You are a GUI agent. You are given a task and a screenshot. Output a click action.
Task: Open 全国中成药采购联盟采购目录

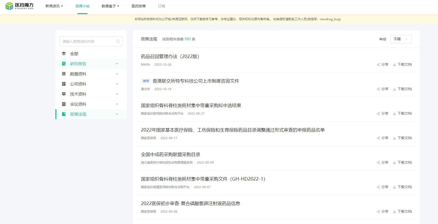[171, 154]
